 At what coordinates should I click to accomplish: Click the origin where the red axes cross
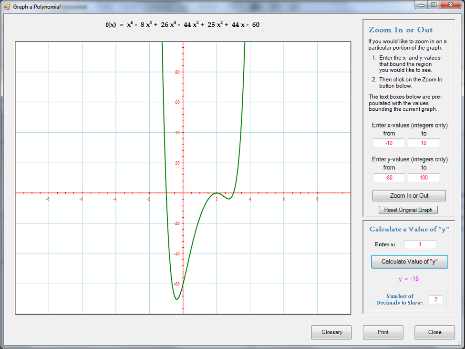[183, 193]
